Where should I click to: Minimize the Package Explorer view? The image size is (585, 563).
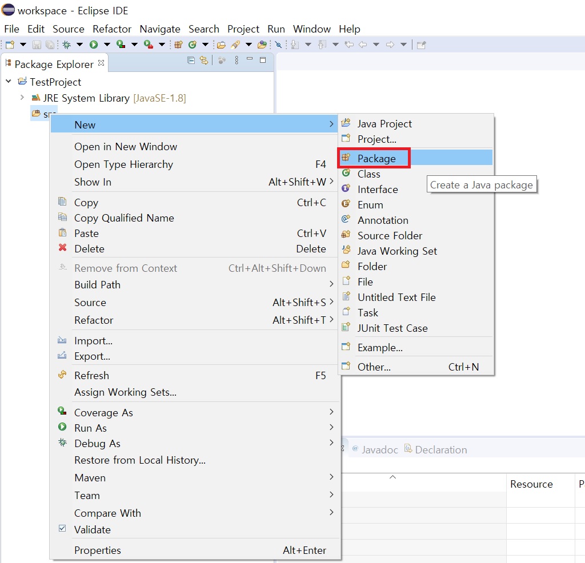(250, 59)
